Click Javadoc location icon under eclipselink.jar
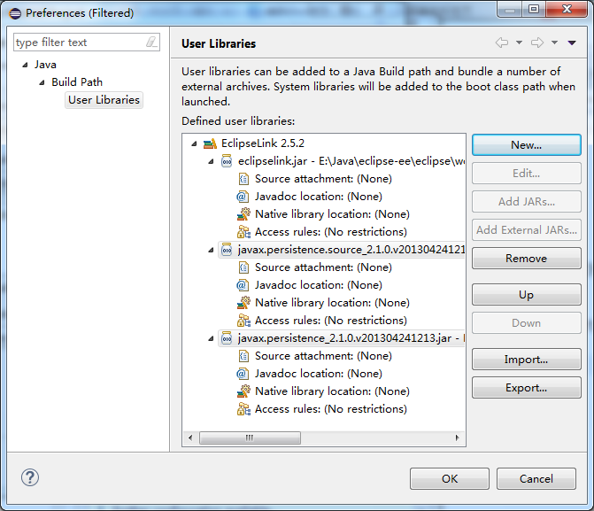The height and width of the screenshot is (511, 594). 243,197
